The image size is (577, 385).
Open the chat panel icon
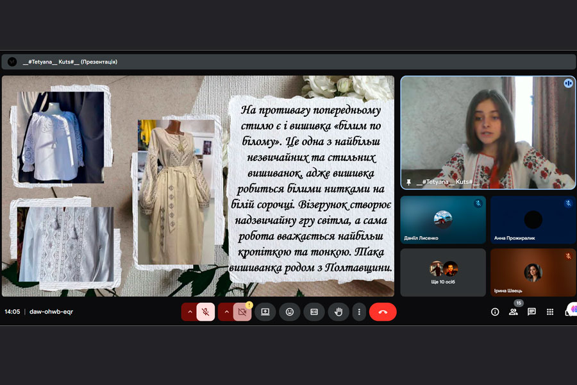click(531, 312)
